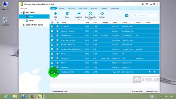Open on-screen keyboard tray icon
The width and height of the screenshot is (176, 99).
[152, 96]
